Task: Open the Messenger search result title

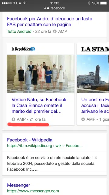Action: pyautogui.click(x=18, y=185)
